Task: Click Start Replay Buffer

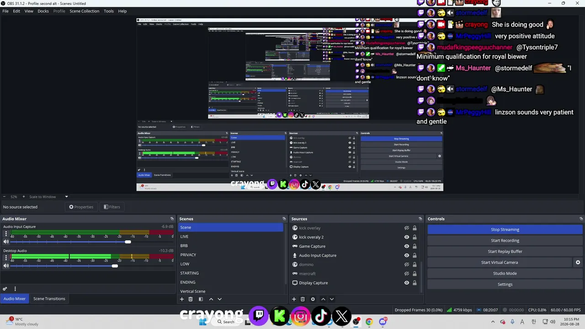Action: point(505,251)
